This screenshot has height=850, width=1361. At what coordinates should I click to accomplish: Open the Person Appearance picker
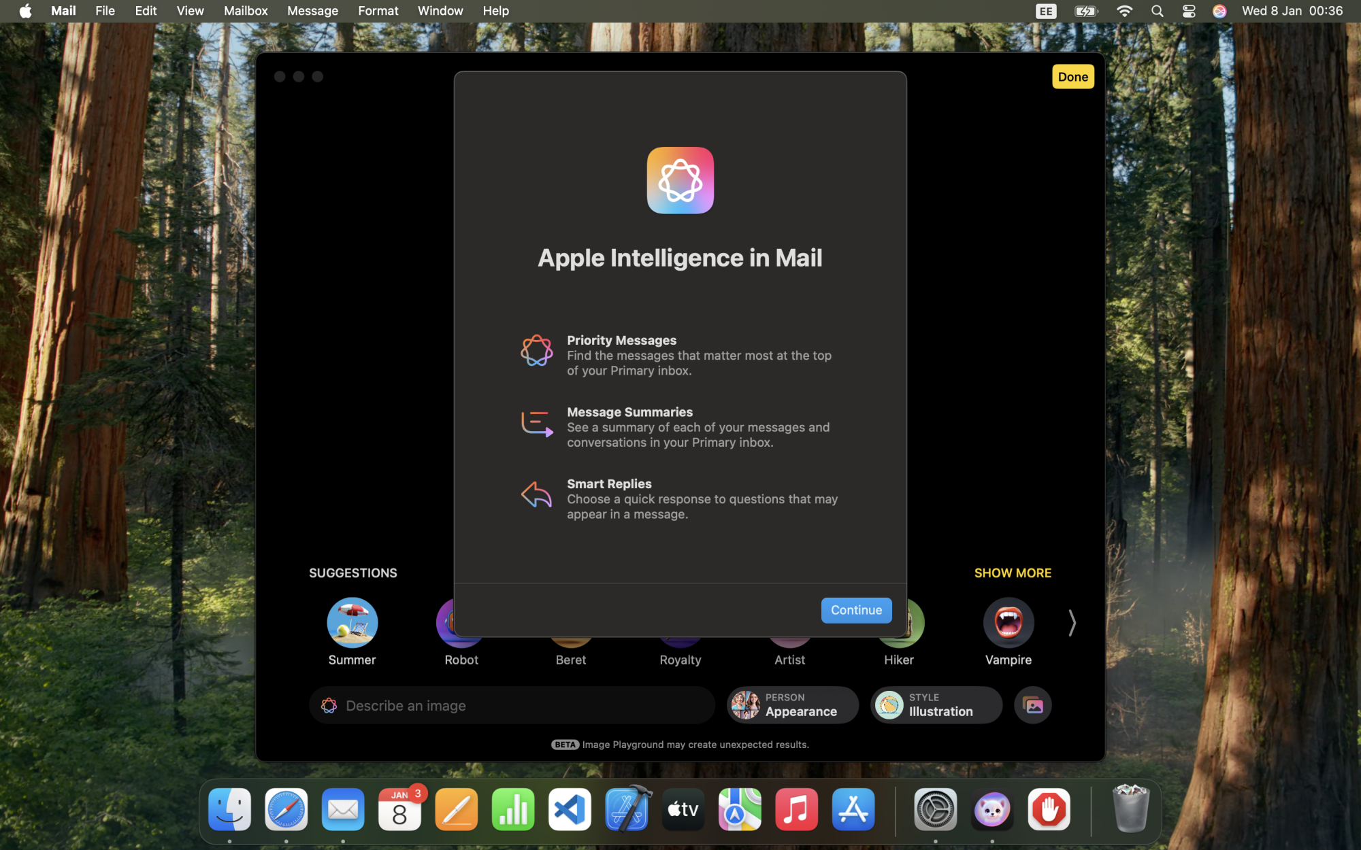point(793,705)
